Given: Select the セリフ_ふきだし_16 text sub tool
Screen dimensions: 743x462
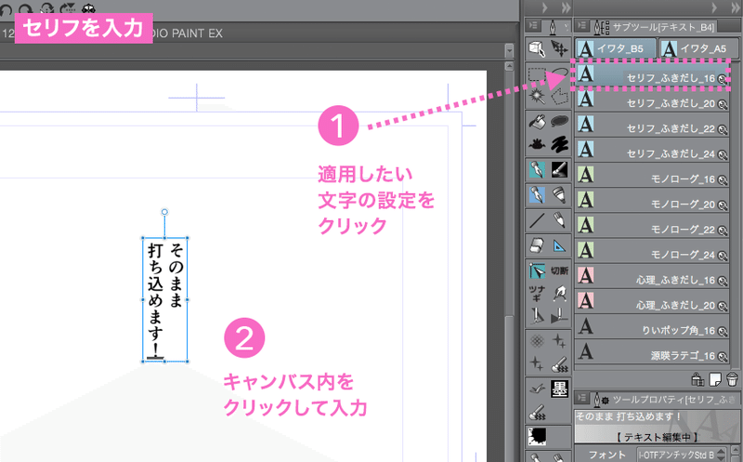Looking at the screenshot, I should pyautogui.click(x=652, y=75).
